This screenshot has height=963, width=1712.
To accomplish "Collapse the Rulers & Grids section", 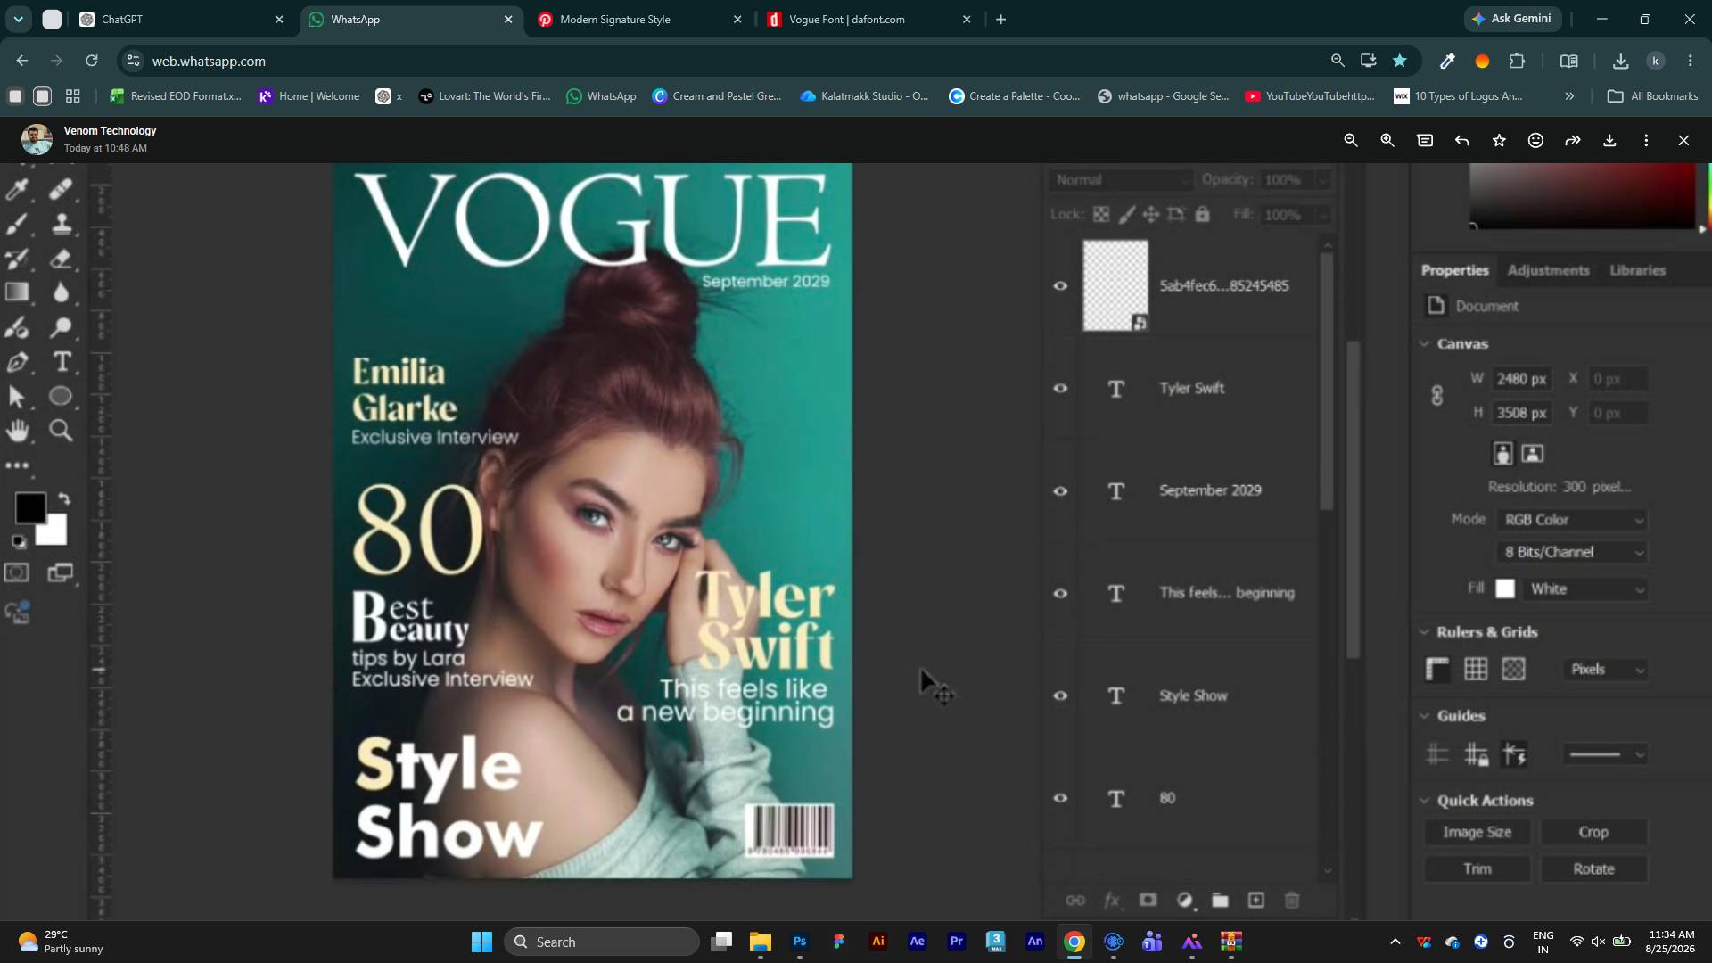I will [1425, 631].
